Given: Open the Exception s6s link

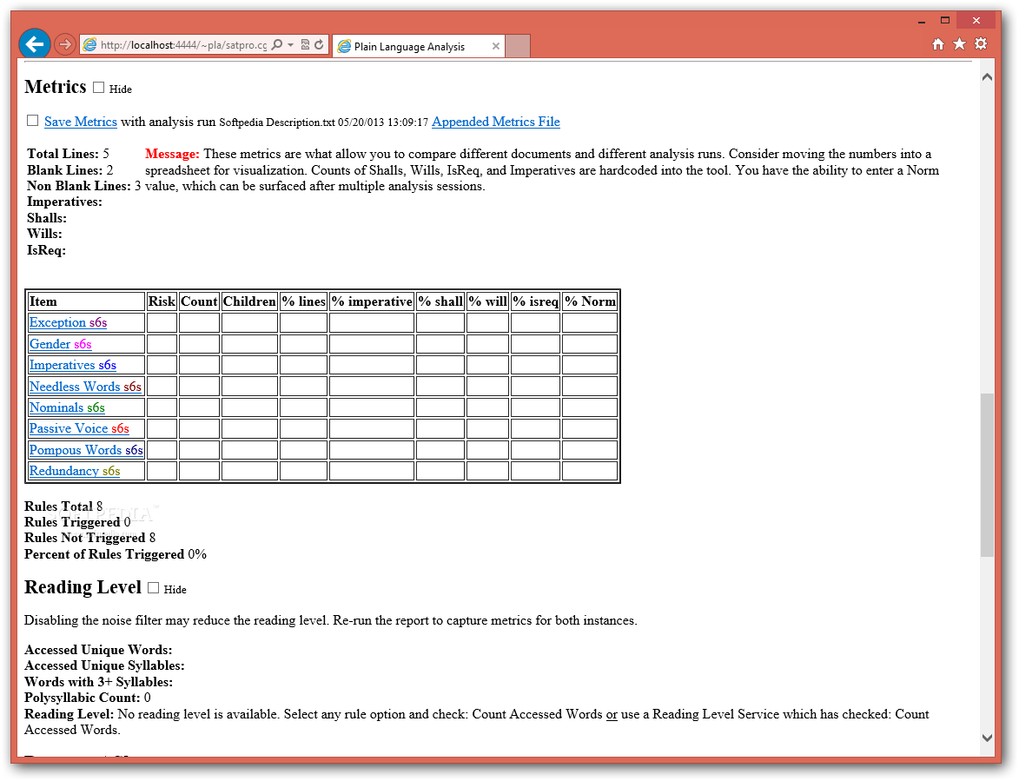Looking at the screenshot, I should pos(69,322).
